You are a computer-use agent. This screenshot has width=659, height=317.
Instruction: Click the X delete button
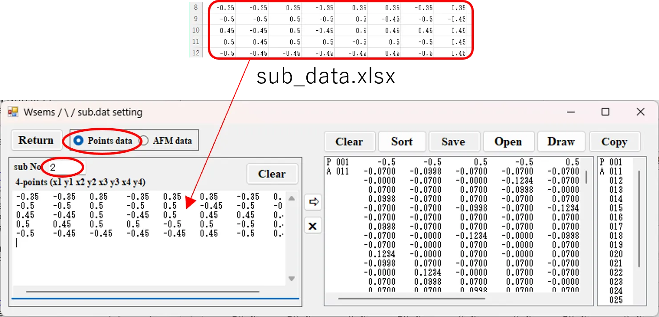coord(313,226)
